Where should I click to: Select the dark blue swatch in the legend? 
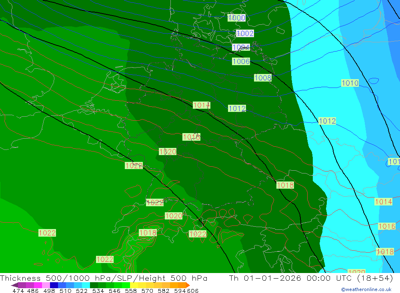point(54,285)
